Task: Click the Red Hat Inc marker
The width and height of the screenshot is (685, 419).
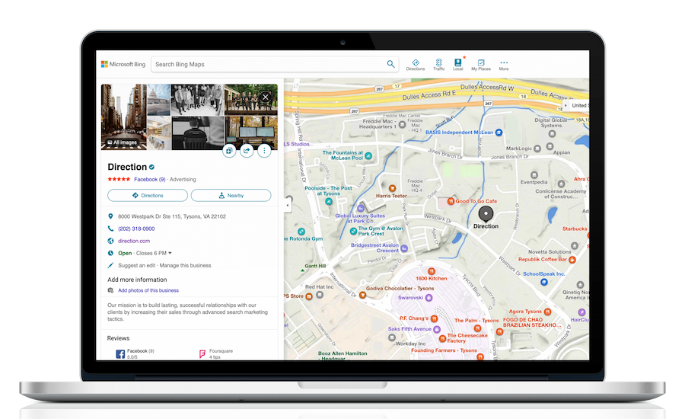Action: click(x=320, y=295)
